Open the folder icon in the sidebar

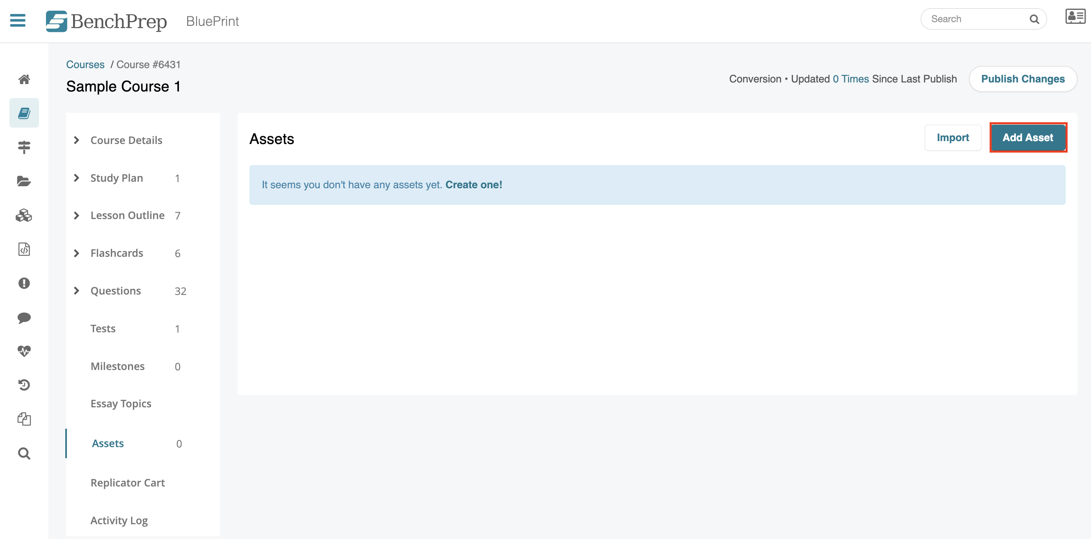pos(24,181)
